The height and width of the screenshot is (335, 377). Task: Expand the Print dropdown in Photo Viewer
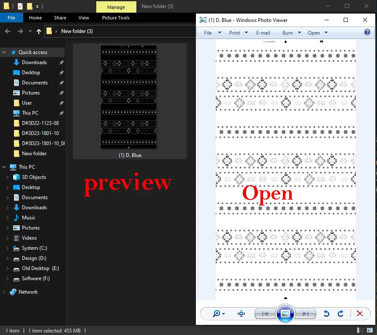pos(246,32)
